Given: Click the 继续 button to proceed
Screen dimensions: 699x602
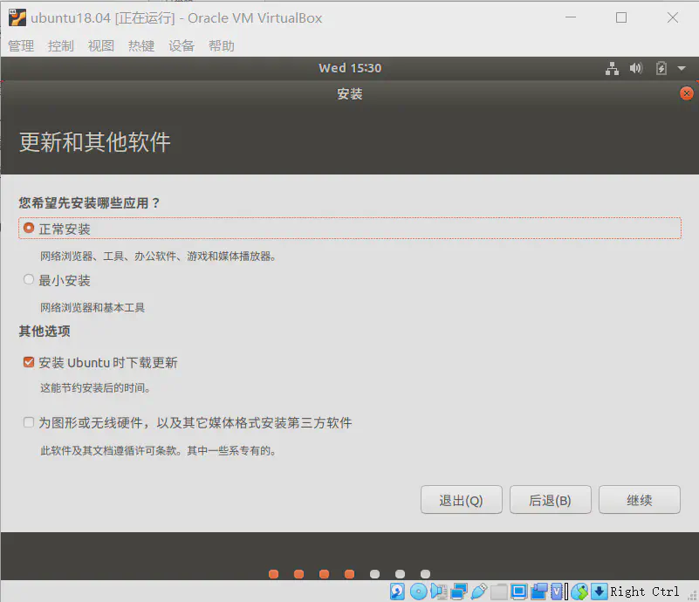Looking at the screenshot, I should [x=639, y=499].
